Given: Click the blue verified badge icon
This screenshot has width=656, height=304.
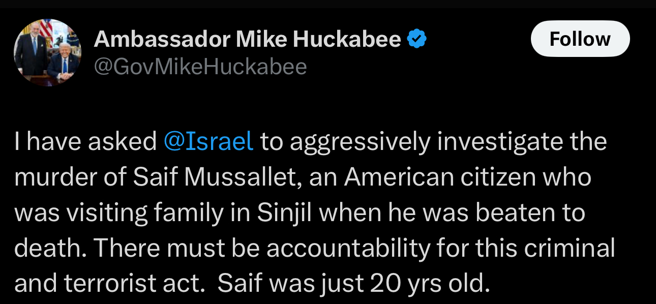Looking at the screenshot, I should 417,39.
